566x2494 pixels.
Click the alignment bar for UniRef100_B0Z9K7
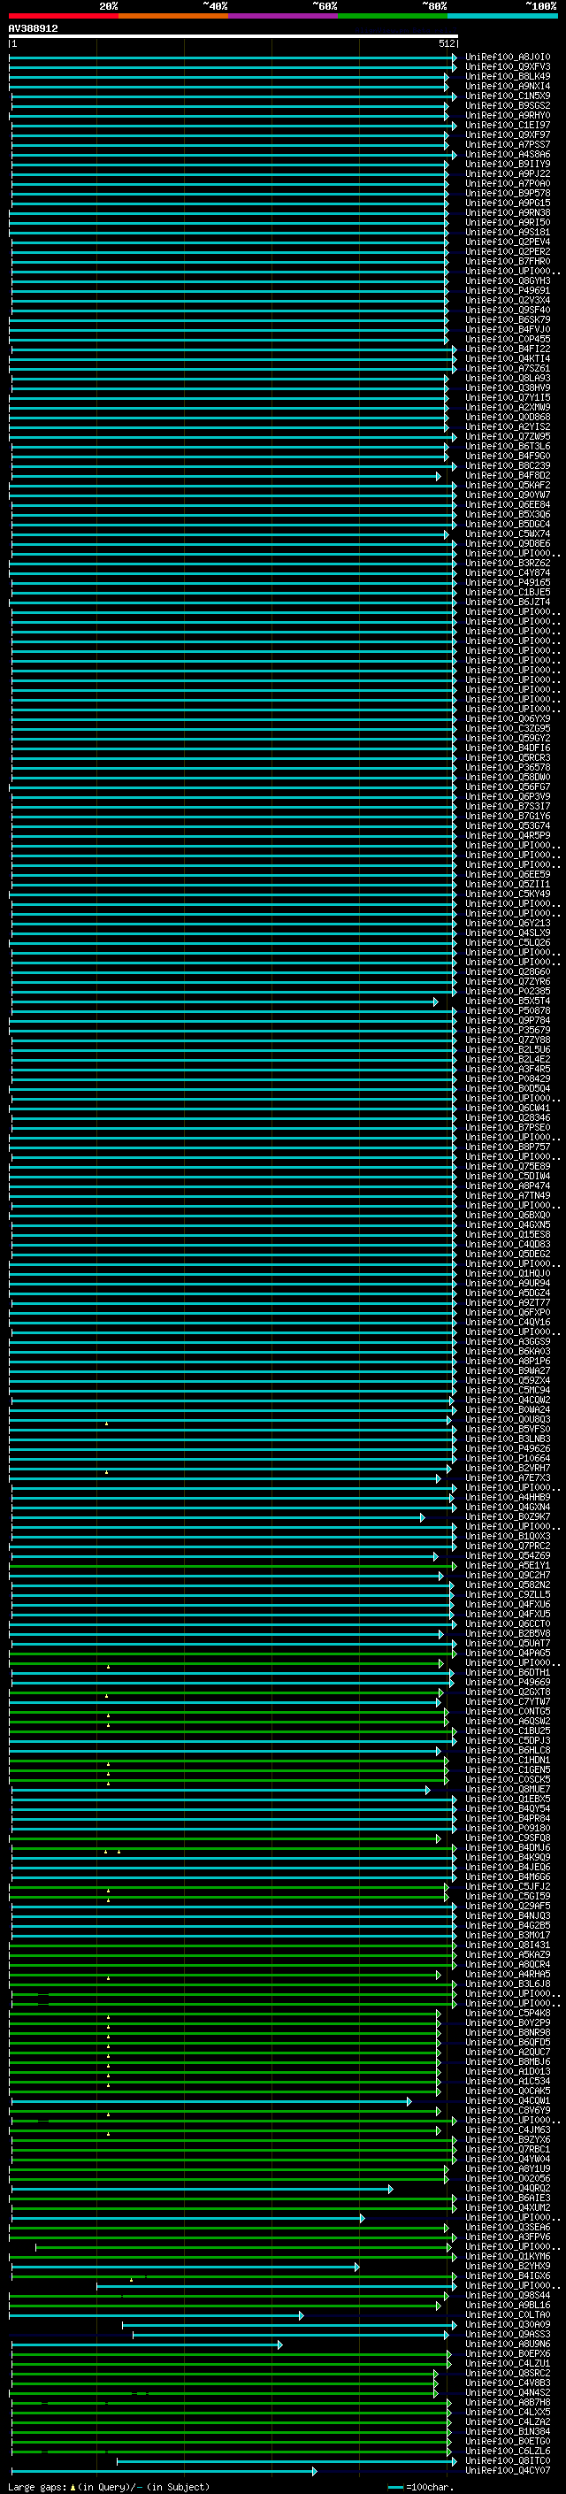(x=218, y=1517)
